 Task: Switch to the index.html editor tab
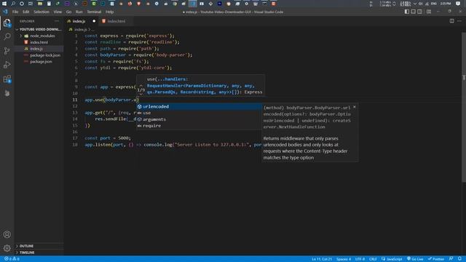(x=116, y=21)
